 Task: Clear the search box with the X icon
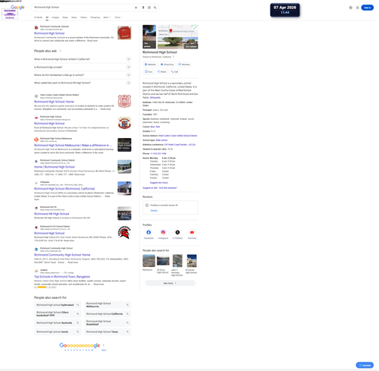[136, 8]
